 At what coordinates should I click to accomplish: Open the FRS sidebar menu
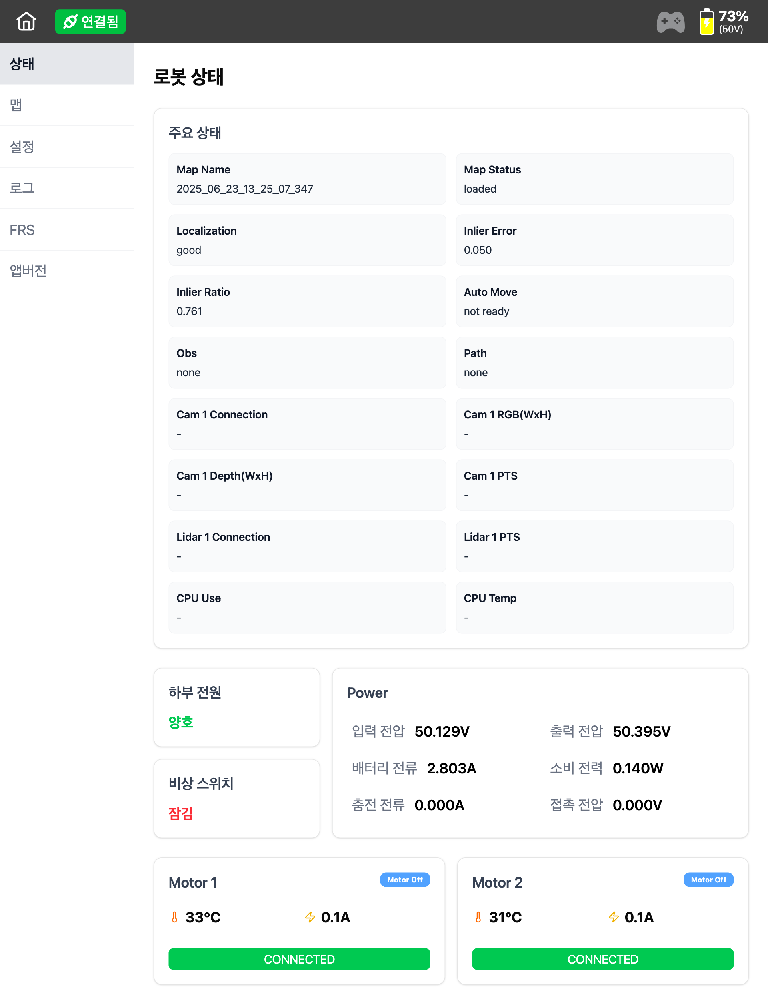(x=67, y=230)
